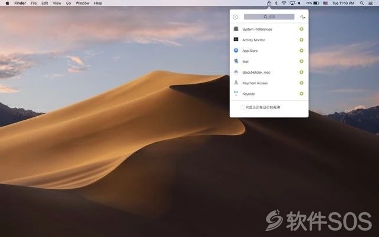Add Keychain Access with its green plus
This screenshot has height=237, width=379.
click(301, 83)
